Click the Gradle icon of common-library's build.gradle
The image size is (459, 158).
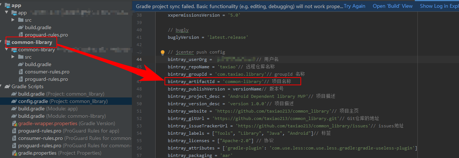(21, 64)
